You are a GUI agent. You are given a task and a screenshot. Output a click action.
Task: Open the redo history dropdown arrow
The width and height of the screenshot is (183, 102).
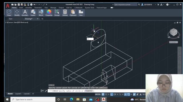coord(41,5)
